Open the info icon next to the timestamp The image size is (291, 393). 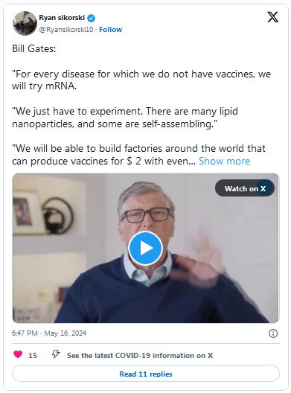(x=273, y=333)
